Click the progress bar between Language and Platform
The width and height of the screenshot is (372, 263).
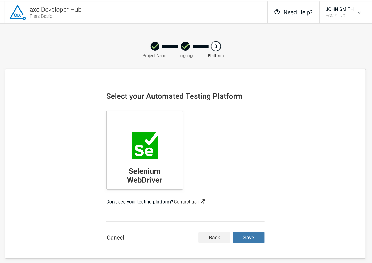200,46
